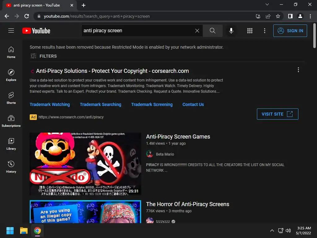Open the Windows Start menu
The width and height of the screenshot is (317, 238).
point(10,231)
